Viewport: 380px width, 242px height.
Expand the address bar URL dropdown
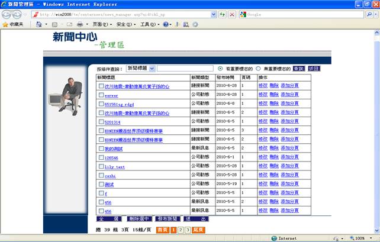click(x=212, y=14)
